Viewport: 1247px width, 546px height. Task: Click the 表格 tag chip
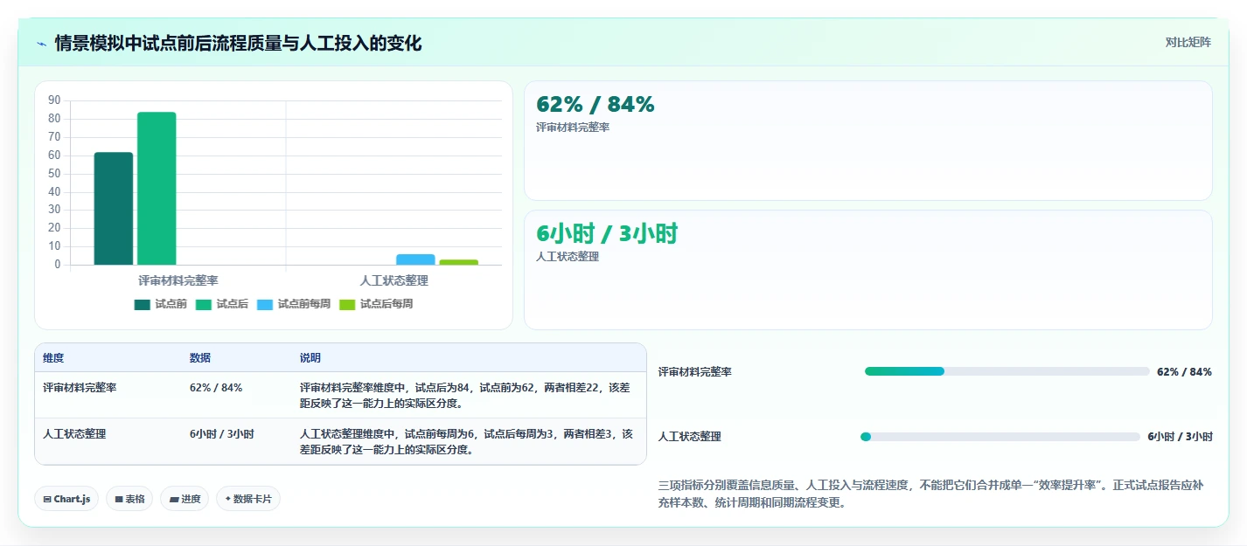[129, 499]
